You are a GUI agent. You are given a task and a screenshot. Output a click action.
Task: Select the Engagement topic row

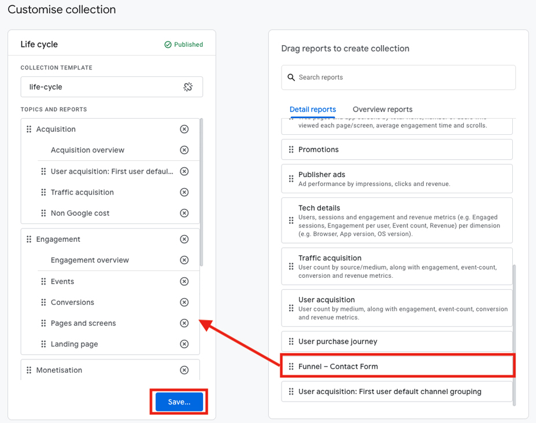point(110,239)
